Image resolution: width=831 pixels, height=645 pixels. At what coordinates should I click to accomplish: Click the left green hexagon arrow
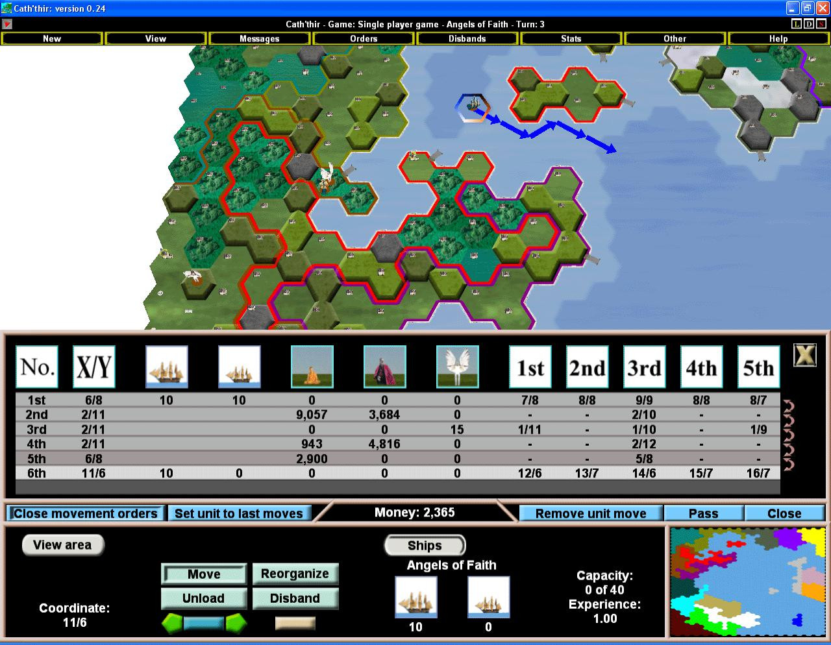coord(172,624)
